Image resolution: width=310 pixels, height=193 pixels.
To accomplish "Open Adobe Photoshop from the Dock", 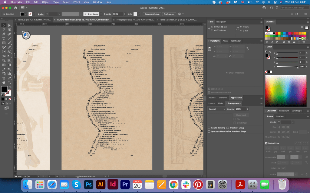I will tap(89, 184).
